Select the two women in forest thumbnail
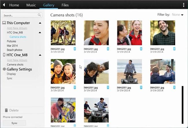188x128 pixels. [130, 33]
